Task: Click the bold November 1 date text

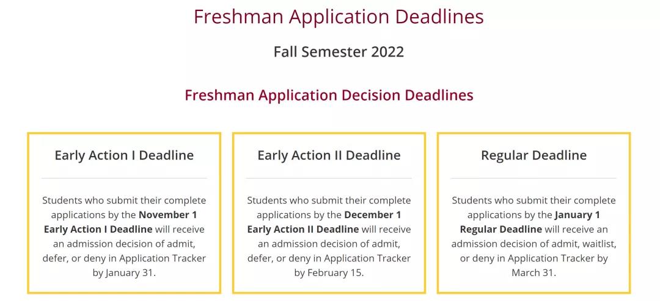Action: (168, 215)
